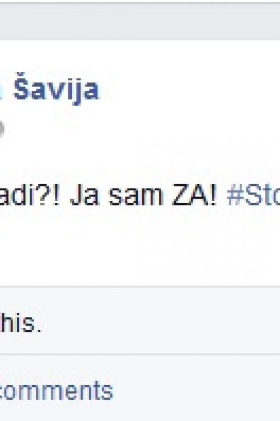Click empty space right of 'this.'

coord(161,322)
